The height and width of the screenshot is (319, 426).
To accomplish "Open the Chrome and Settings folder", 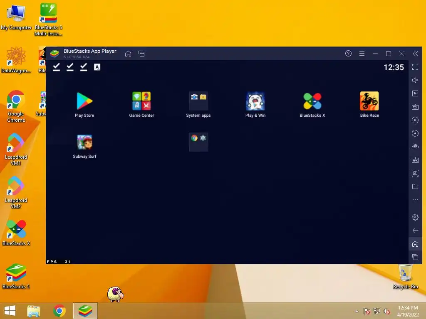I will [x=198, y=142].
